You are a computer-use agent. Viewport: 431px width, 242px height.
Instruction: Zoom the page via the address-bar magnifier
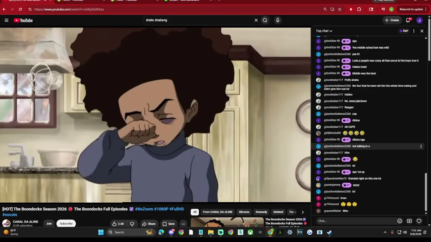[325, 9]
